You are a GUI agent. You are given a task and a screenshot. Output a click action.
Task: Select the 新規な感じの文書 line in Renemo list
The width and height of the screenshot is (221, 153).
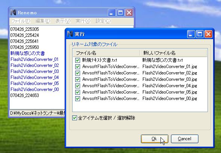tap(28, 53)
